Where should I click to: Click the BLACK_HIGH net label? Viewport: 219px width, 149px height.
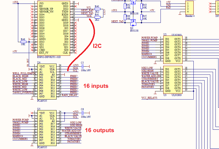(x=20, y=76)
